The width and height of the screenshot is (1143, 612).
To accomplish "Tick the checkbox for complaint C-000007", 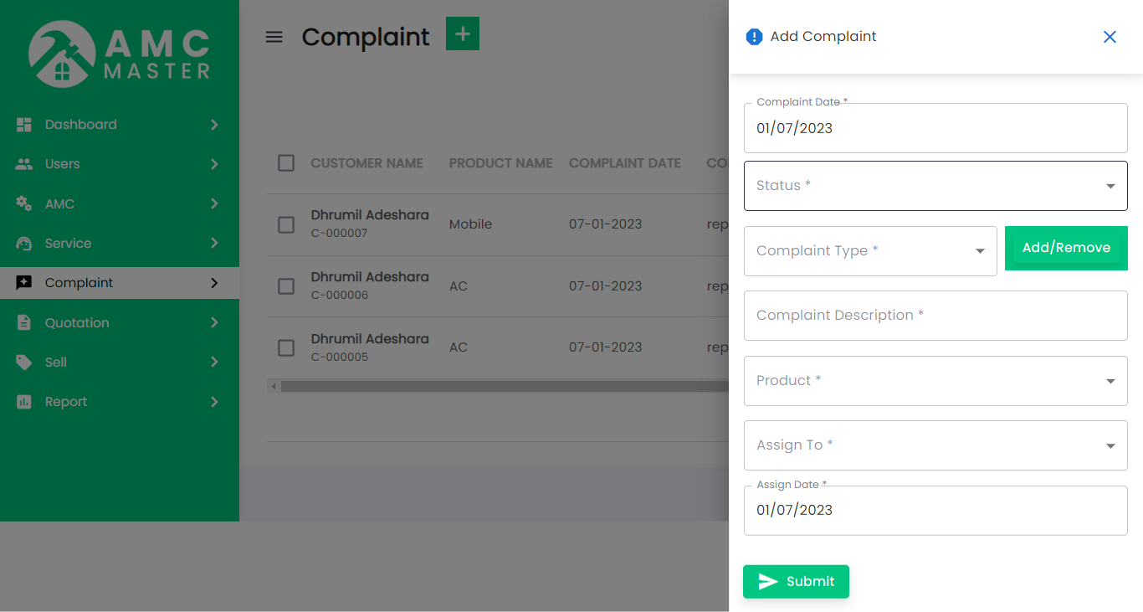I will 285,224.
